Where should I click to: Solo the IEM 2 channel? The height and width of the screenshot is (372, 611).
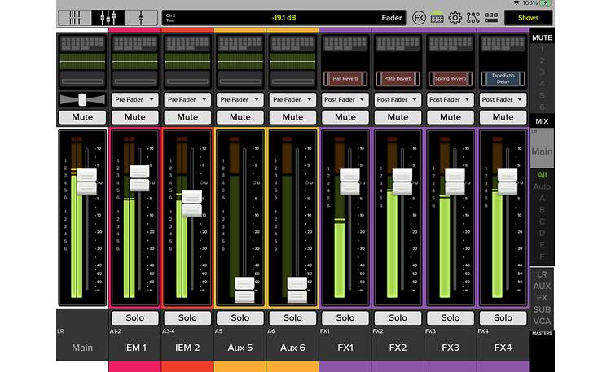187,317
